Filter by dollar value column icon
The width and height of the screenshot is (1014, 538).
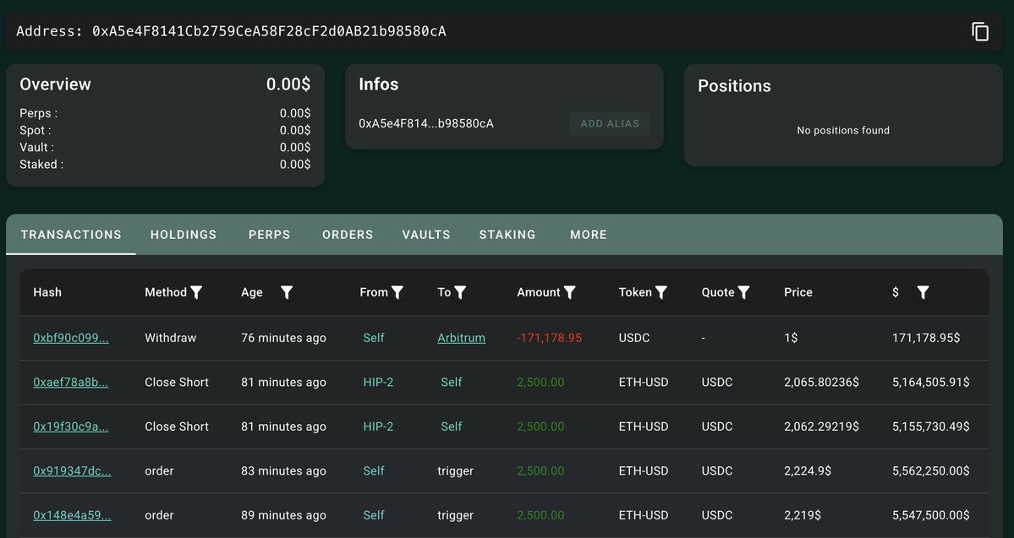click(923, 292)
